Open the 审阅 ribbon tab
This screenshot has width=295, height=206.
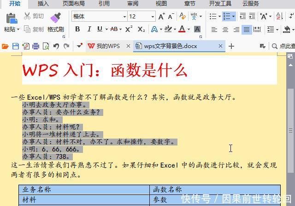coord(133,3)
